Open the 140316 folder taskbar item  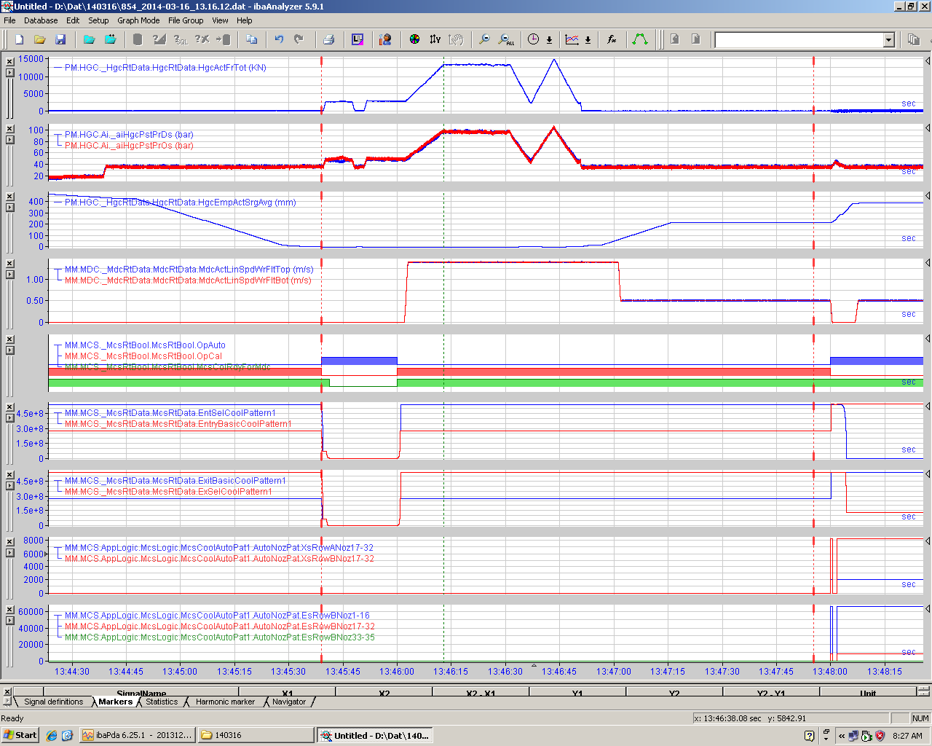click(x=256, y=735)
